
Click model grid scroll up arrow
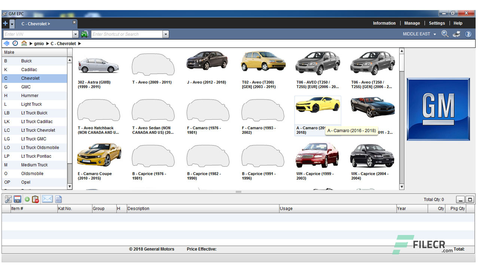402,51
